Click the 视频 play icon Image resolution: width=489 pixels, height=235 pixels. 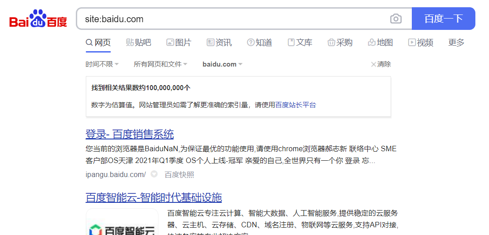[x=412, y=42]
